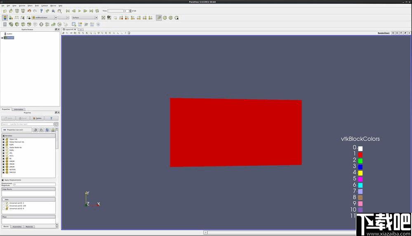Toggle eye visibility for can.ex2
Image resolution: width=412 pixels, height=236 pixels.
2,38
